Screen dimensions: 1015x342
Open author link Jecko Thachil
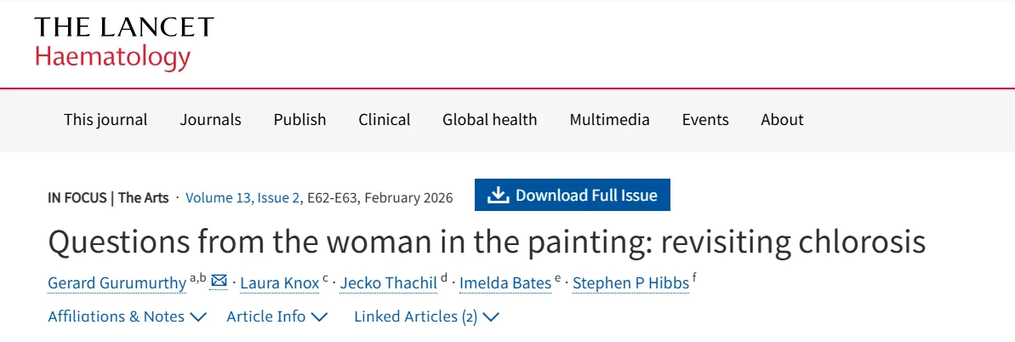pos(389,283)
